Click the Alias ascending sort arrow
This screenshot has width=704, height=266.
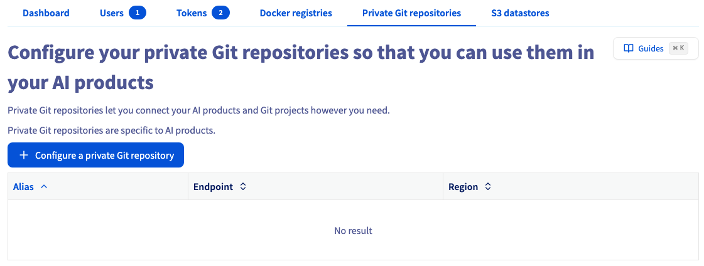click(44, 186)
